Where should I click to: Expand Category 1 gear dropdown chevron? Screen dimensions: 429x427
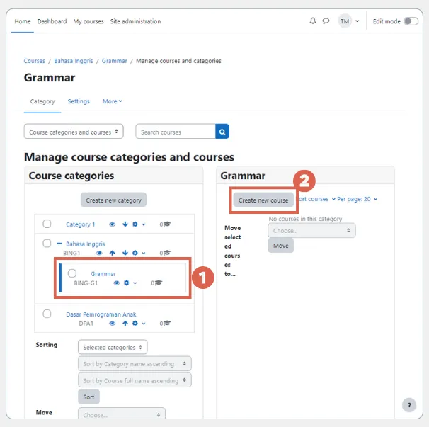(144, 224)
